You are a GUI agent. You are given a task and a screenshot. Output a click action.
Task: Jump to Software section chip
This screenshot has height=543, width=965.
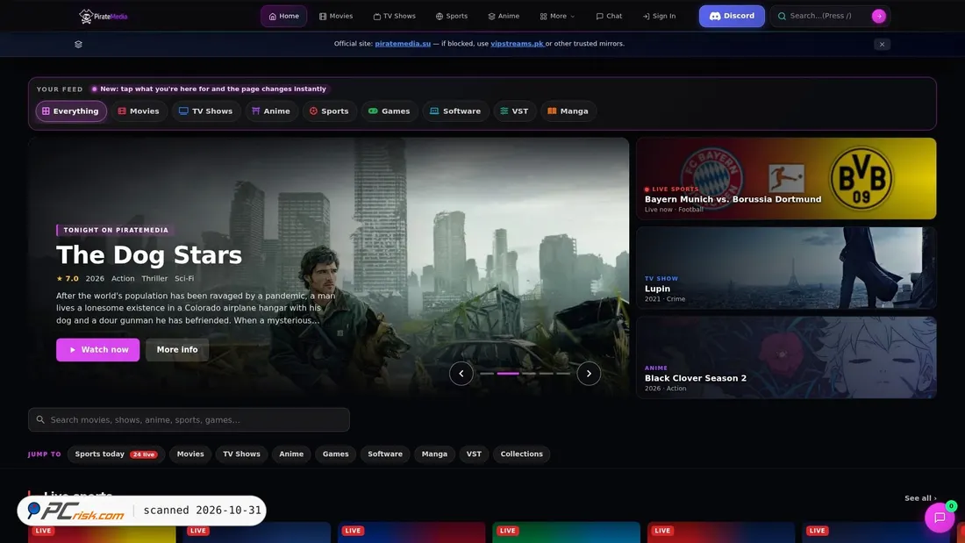pos(385,454)
